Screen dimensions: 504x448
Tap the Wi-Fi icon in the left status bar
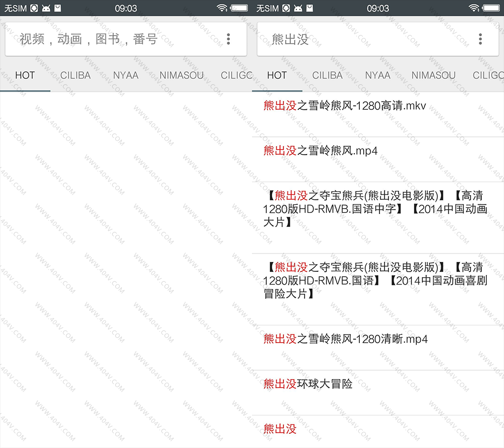tap(222, 8)
